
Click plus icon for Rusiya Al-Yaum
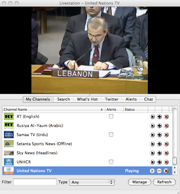pos(159,126)
